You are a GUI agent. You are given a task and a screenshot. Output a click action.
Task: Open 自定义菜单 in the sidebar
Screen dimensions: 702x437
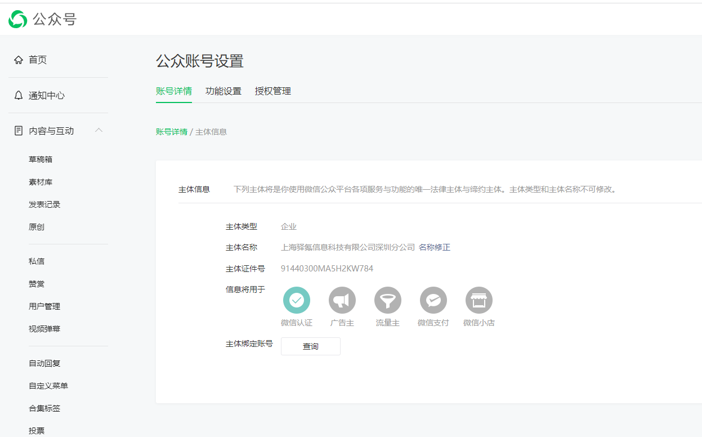click(x=48, y=386)
